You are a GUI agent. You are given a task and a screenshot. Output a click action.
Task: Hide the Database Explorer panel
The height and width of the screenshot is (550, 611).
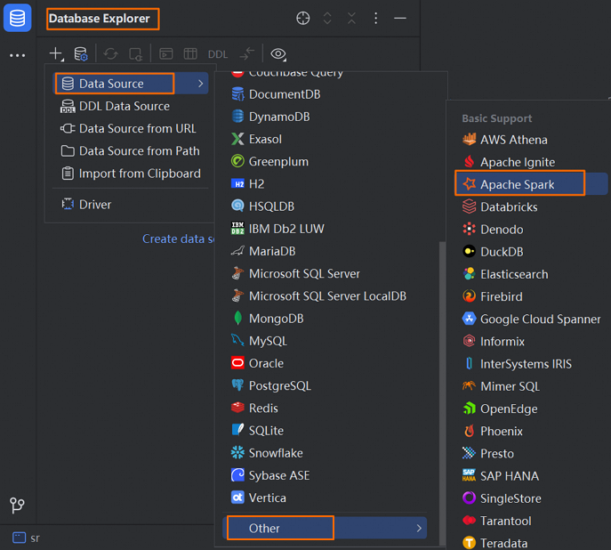click(x=400, y=18)
